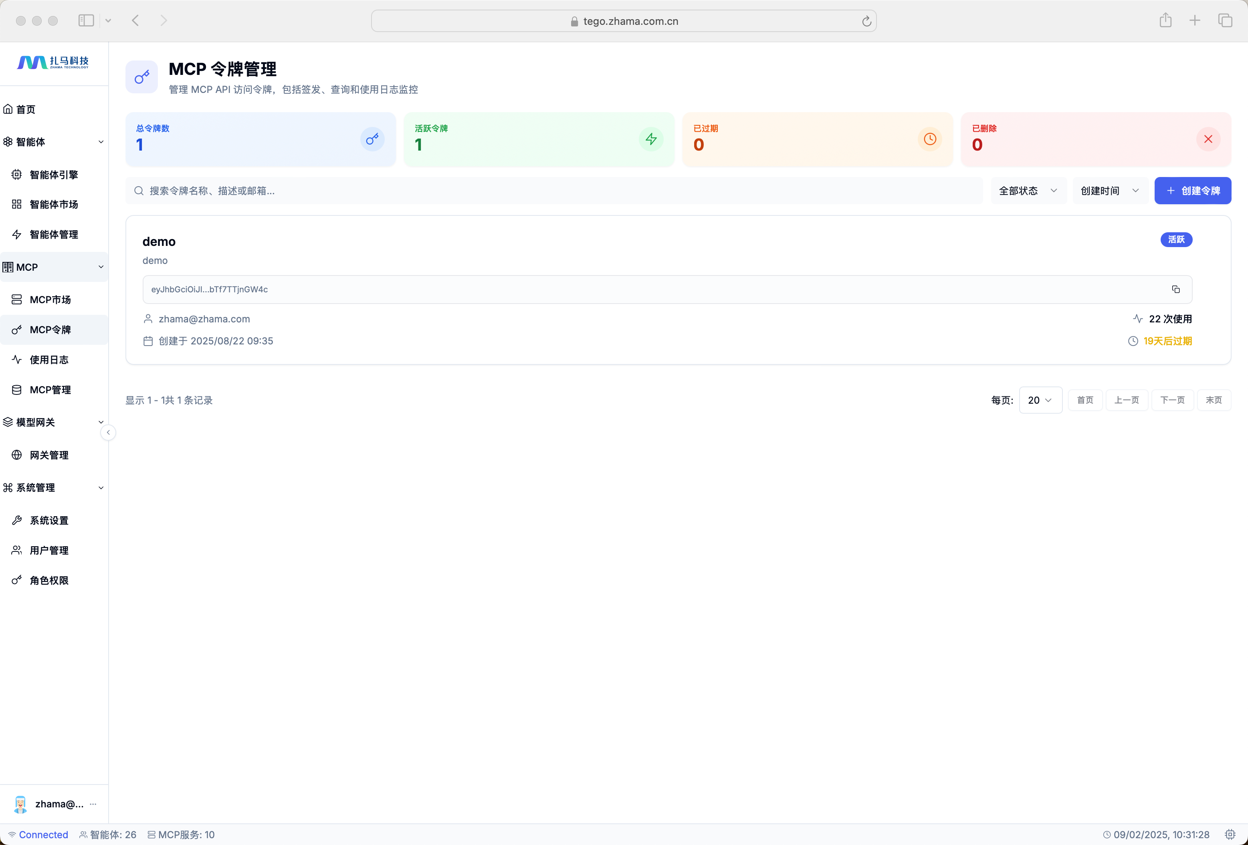This screenshot has width=1248, height=845.
Task: Open MCP市场 in the sidebar
Action: [x=50, y=300]
